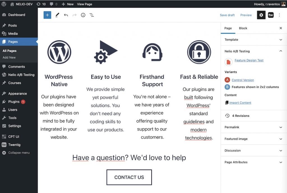This screenshot has height=193, width=287.
Task: Open Media in the admin sidebar
Action: pyautogui.click(x=19, y=34)
